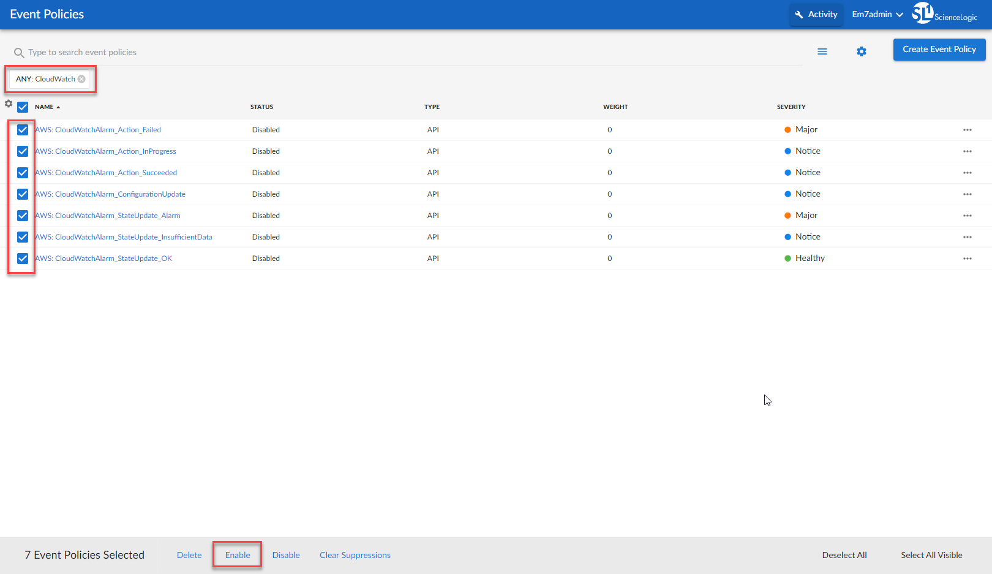Open the Activity menu

point(816,14)
